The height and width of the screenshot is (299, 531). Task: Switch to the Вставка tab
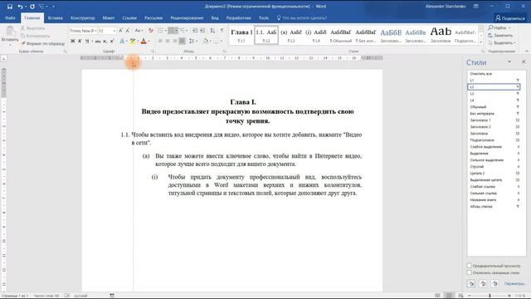coord(56,17)
